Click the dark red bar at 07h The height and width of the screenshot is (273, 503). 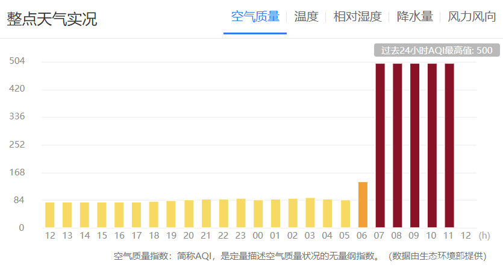click(x=380, y=145)
